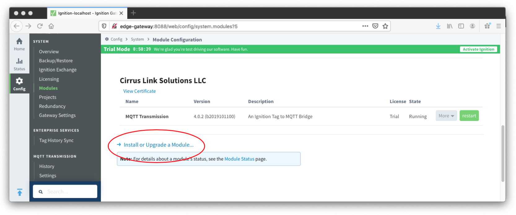
Task: View the Cirrus Link certificate
Action: pyautogui.click(x=139, y=91)
